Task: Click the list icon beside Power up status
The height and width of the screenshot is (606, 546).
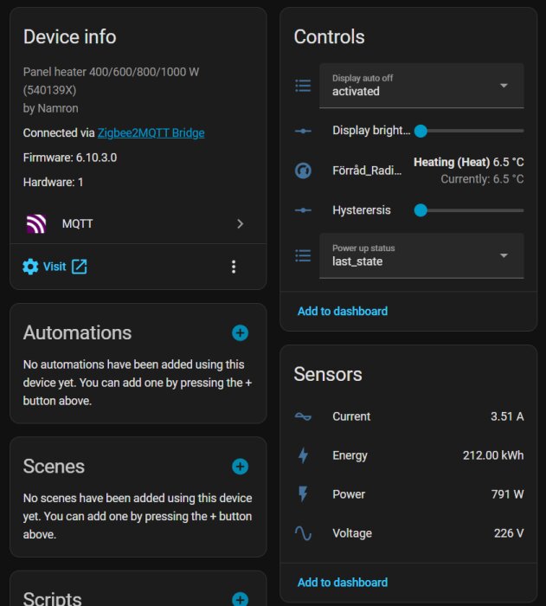Action: tap(303, 255)
